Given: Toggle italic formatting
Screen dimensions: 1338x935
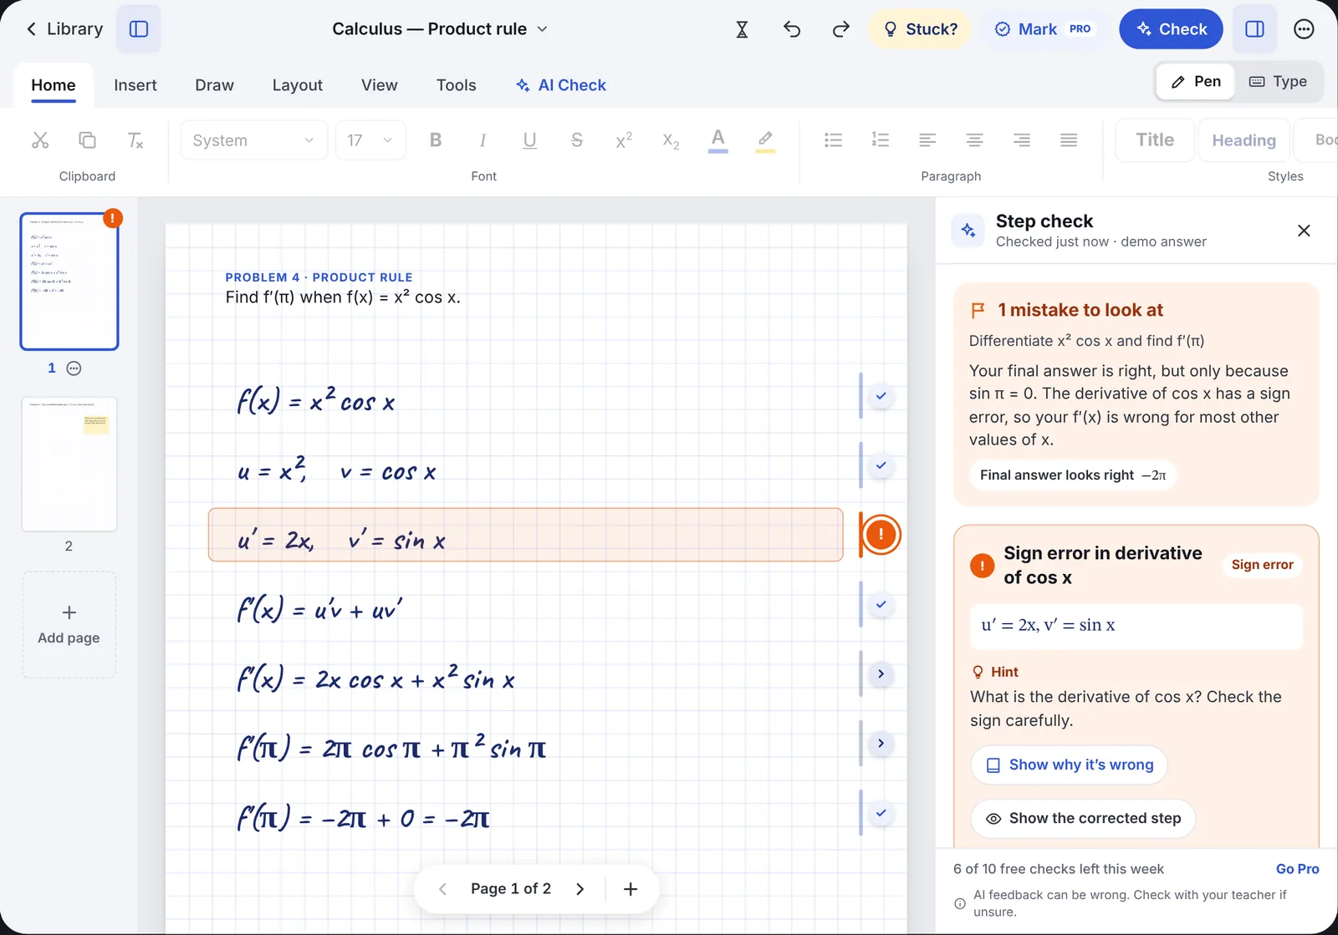Looking at the screenshot, I should pos(483,140).
